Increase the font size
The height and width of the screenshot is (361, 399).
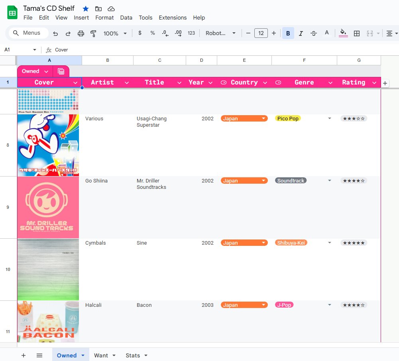point(274,33)
